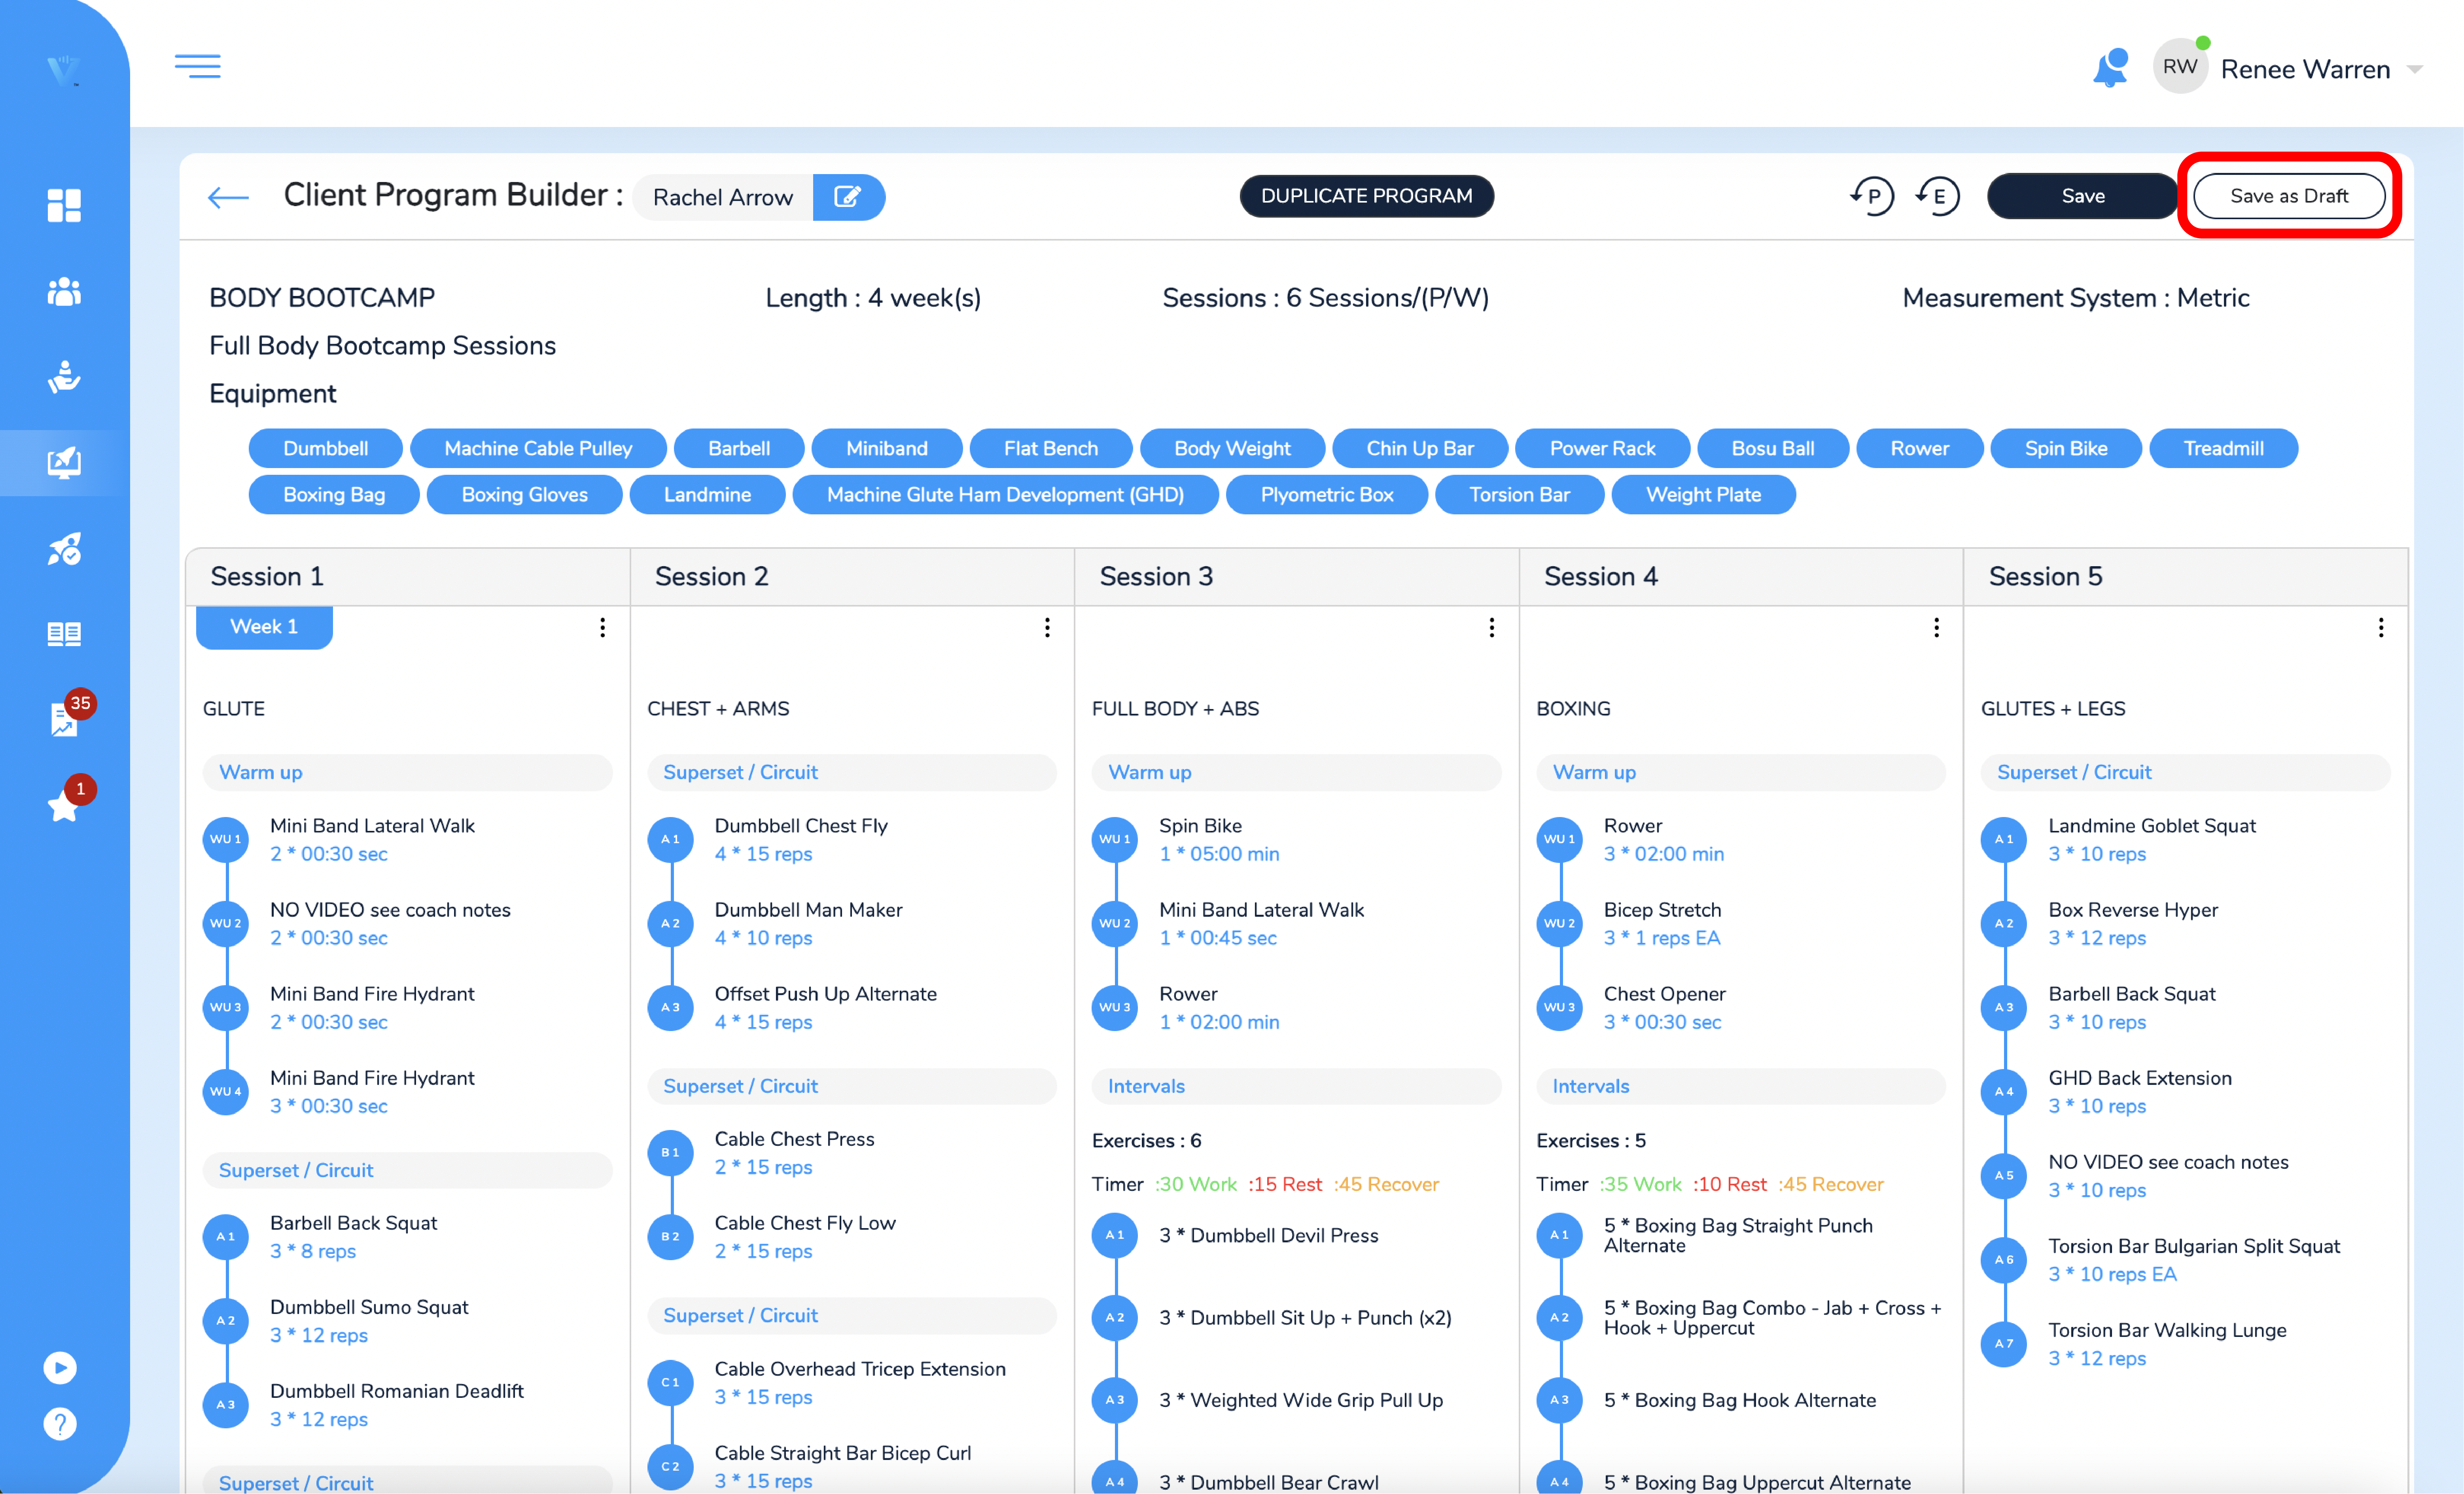Select the Session 5 column header
Viewport: 2464px width, 1494px height.
point(2186,576)
